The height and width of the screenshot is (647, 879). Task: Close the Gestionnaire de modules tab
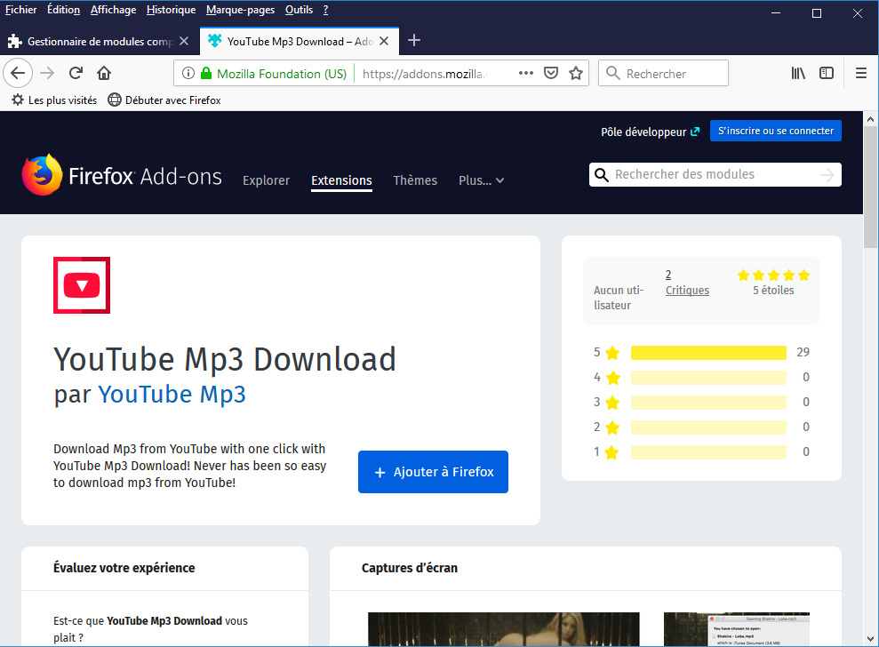pyautogui.click(x=184, y=41)
